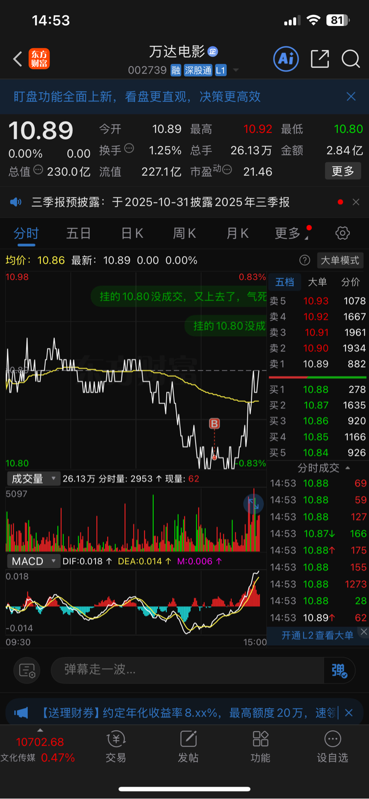Close the 盯盘功能 banner
Screen dimensions: 369x799
tap(351, 97)
